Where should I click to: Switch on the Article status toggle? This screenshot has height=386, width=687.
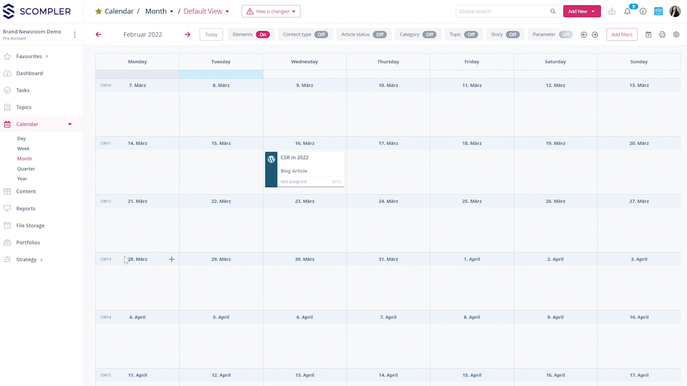click(x=379, y=34)
